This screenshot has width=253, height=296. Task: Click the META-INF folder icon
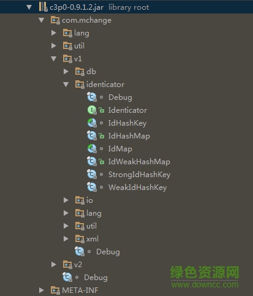[55, 290]
